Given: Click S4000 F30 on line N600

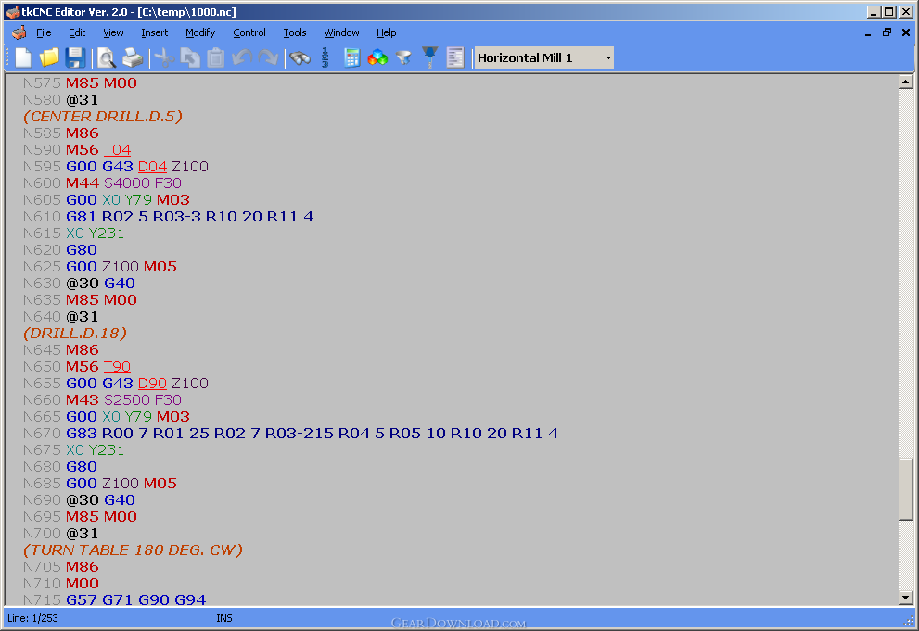Looking at the screenshot, I should click(x=143, y=183).
